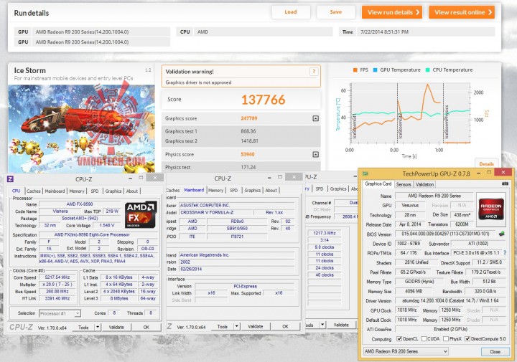Switch to Memory tab in left CPU-Z
The width and height of the screenshot is (517, 362).
(77, 191)
